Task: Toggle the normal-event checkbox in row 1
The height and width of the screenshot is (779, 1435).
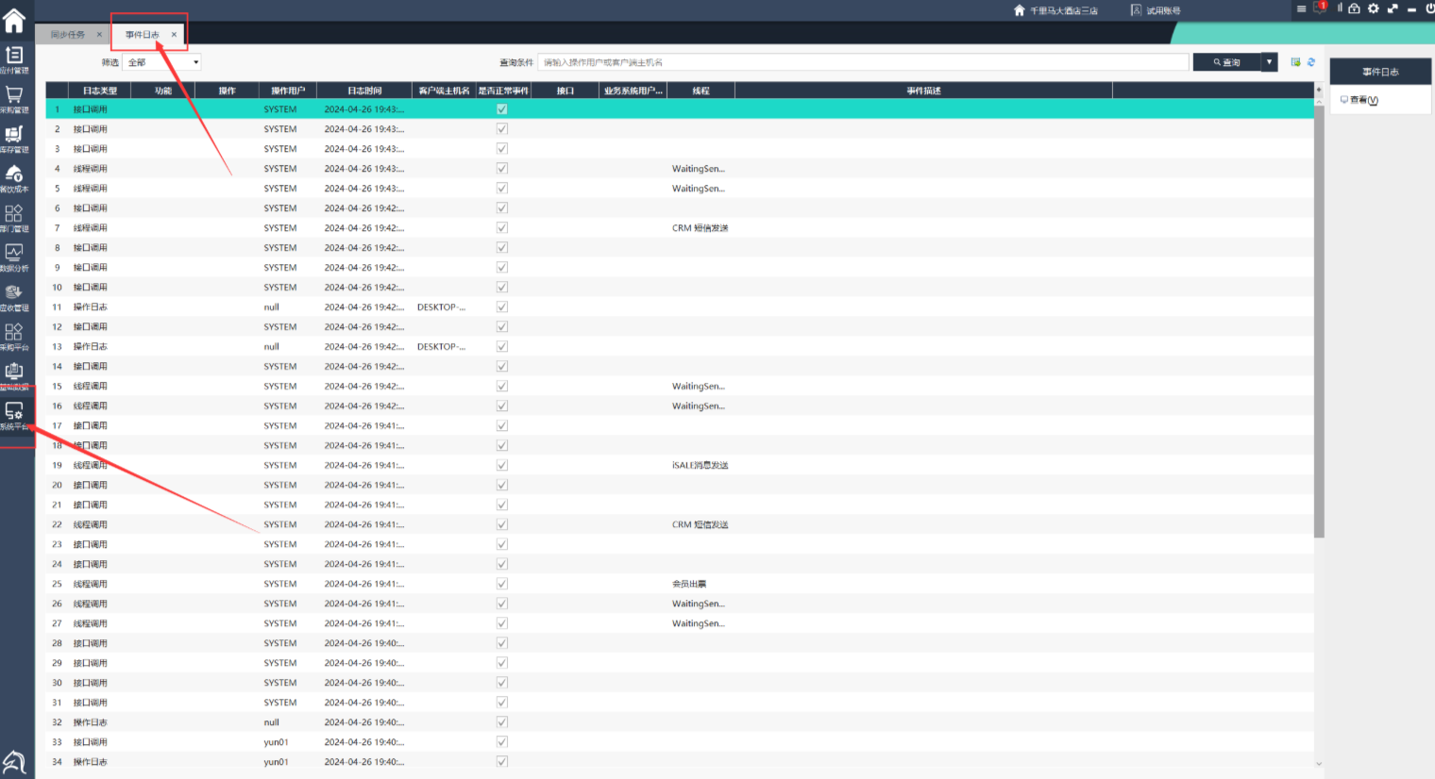Action: 502,109
